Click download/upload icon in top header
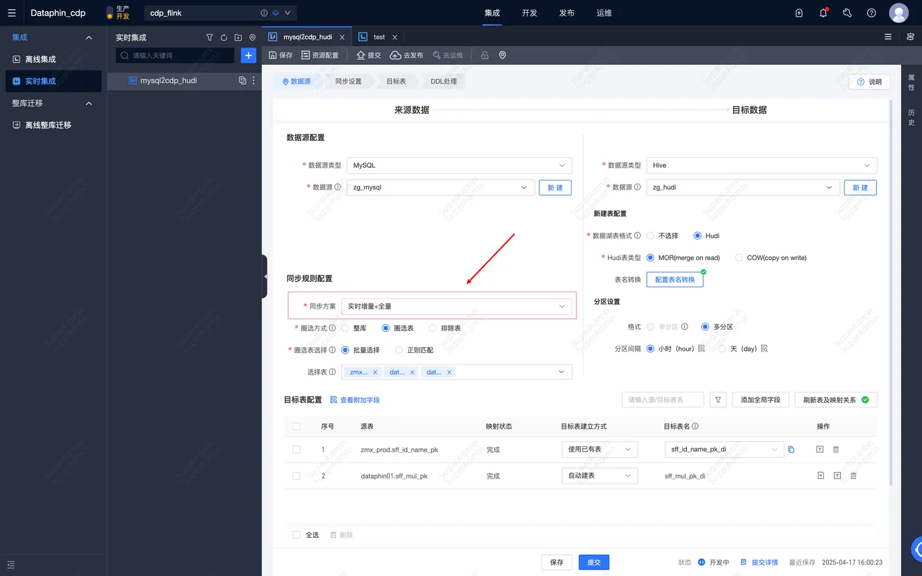 pos(799,13)
